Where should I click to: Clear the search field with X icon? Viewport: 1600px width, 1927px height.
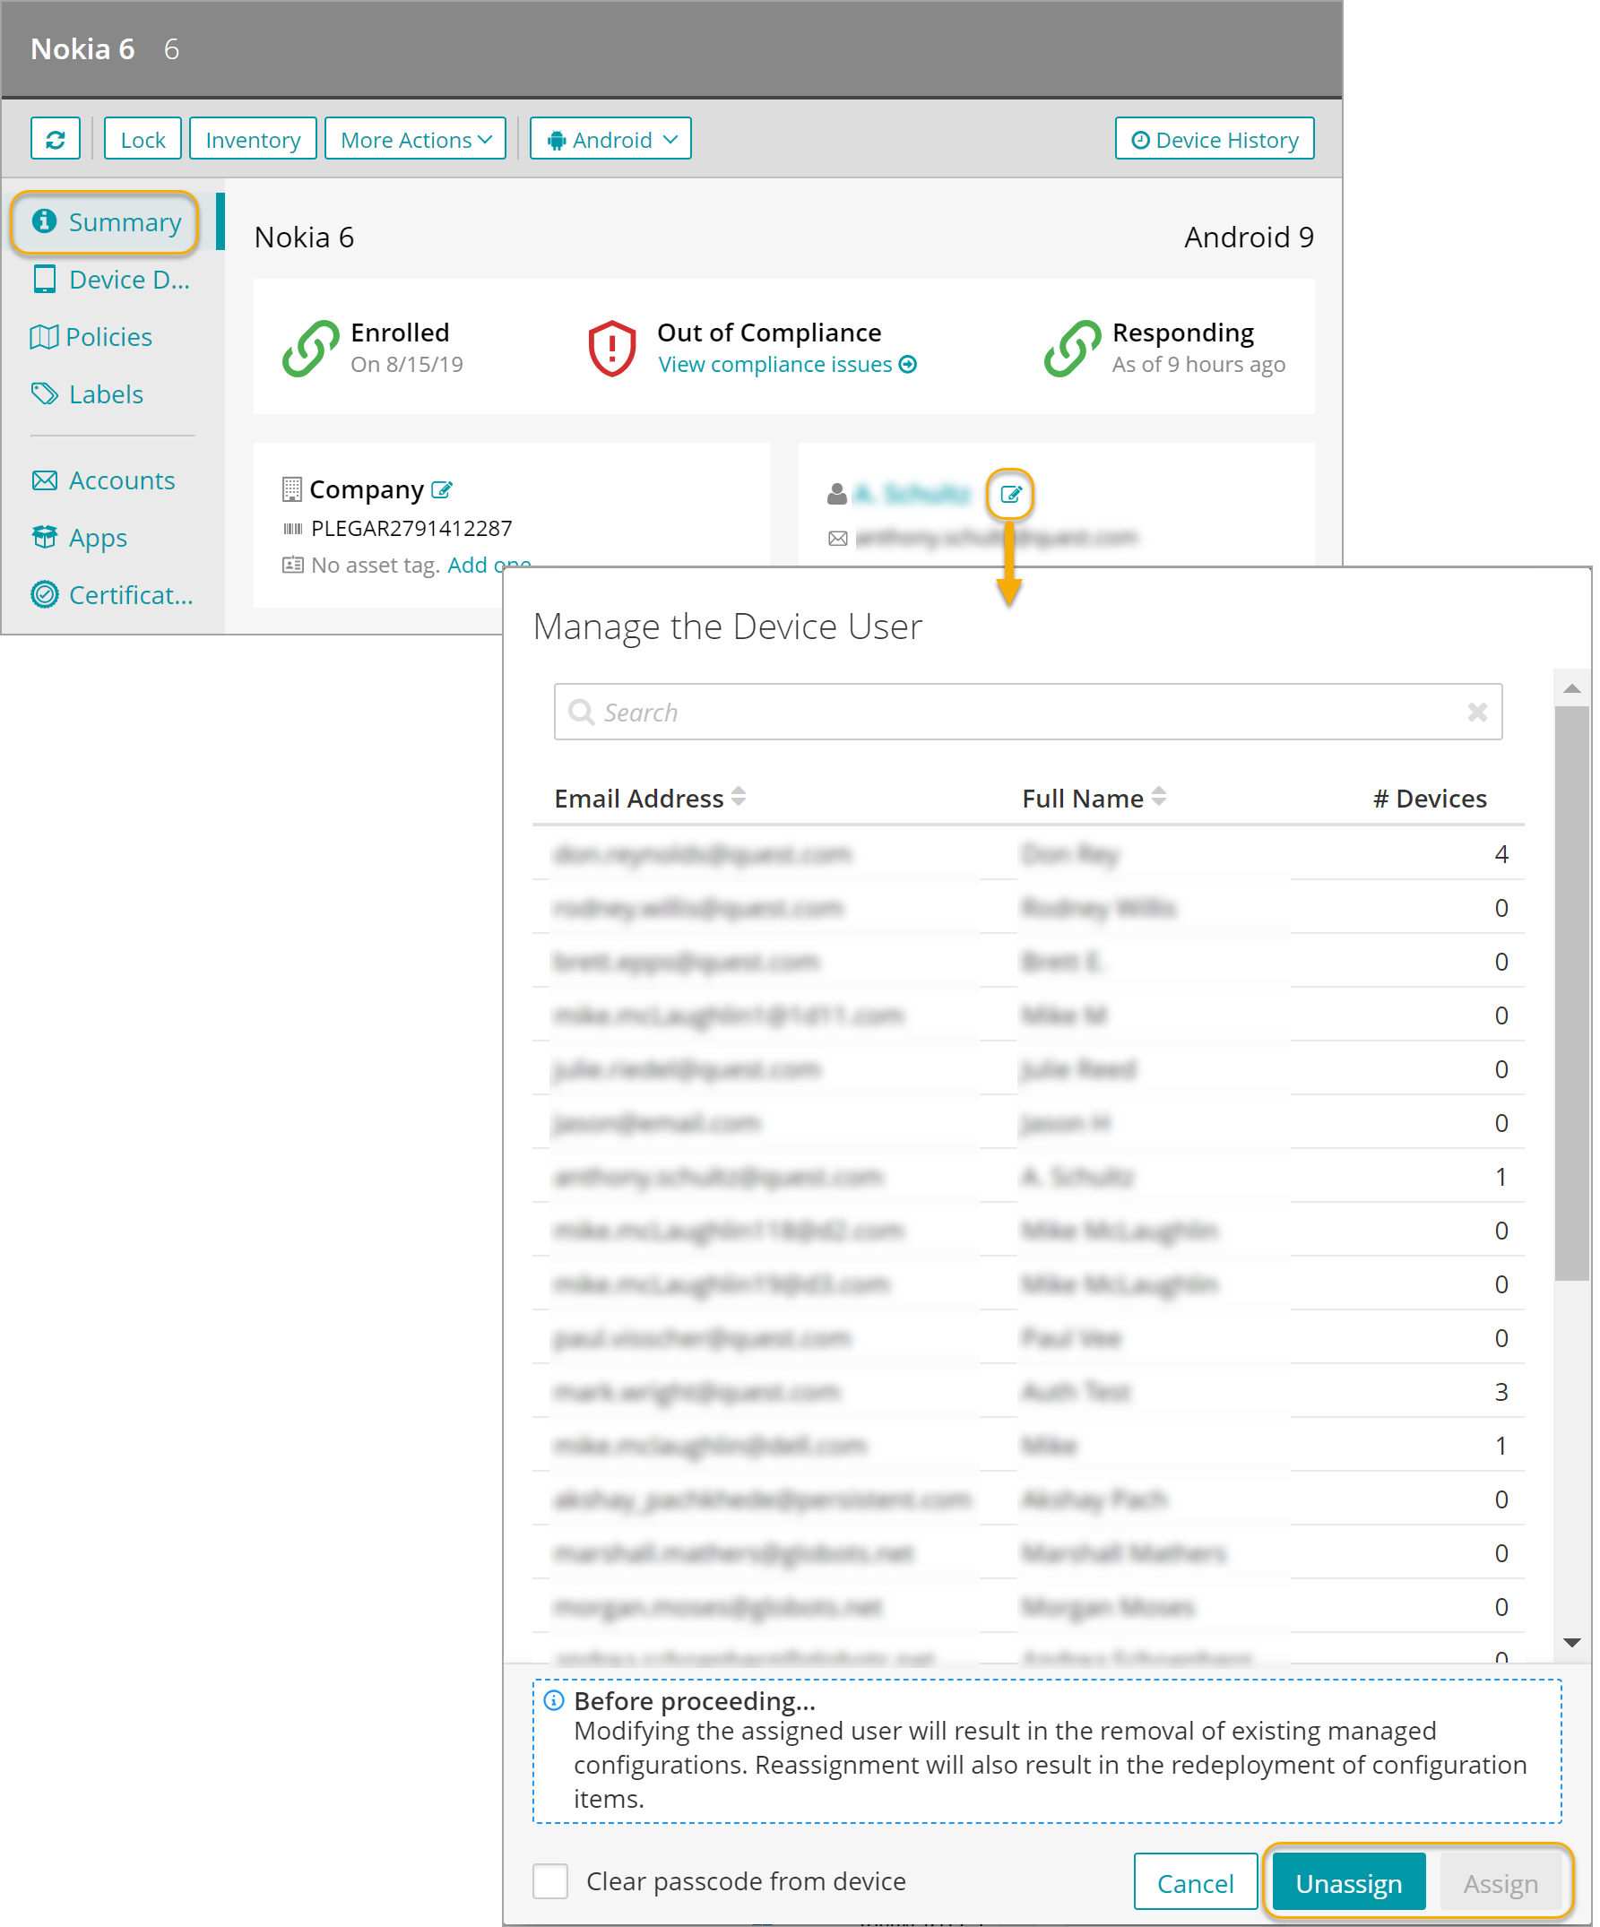[1477, 712]
